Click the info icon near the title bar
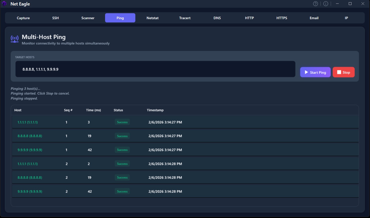The width and height of the screenshot is (370, 218). click(325, 3)
